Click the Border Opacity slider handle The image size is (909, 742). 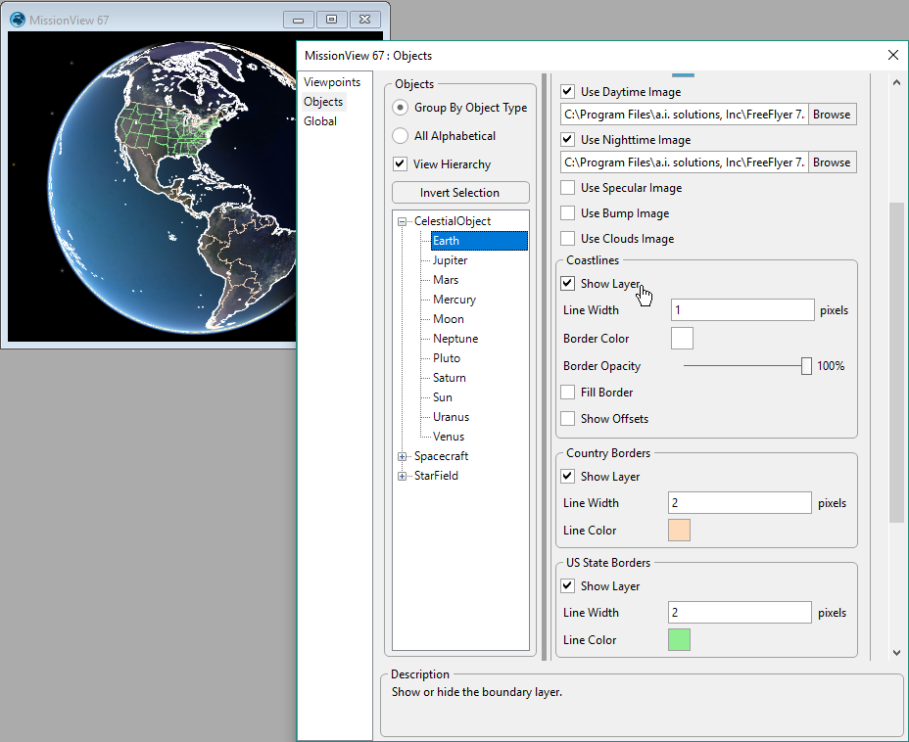coord(806,366)
